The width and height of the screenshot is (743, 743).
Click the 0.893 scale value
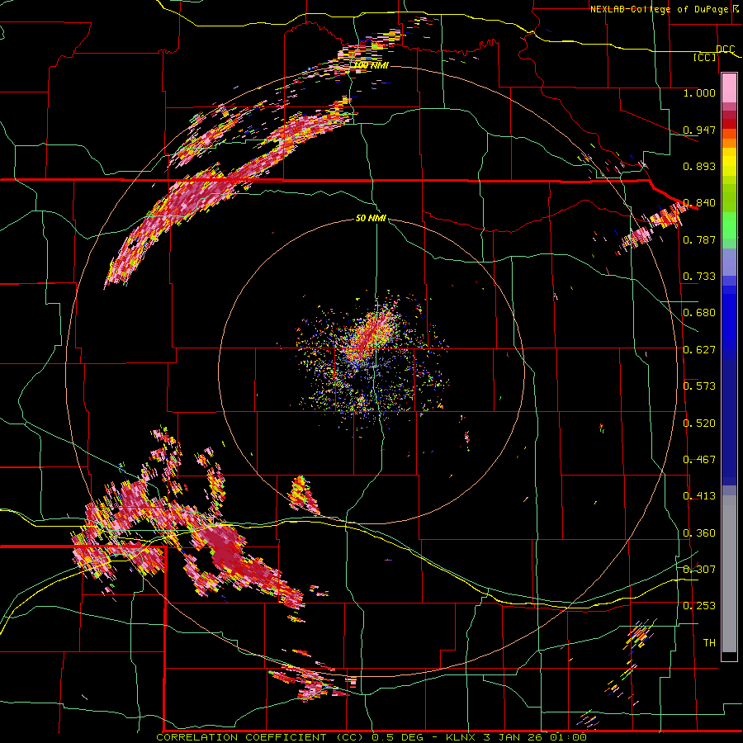click(x=699, y=166)
